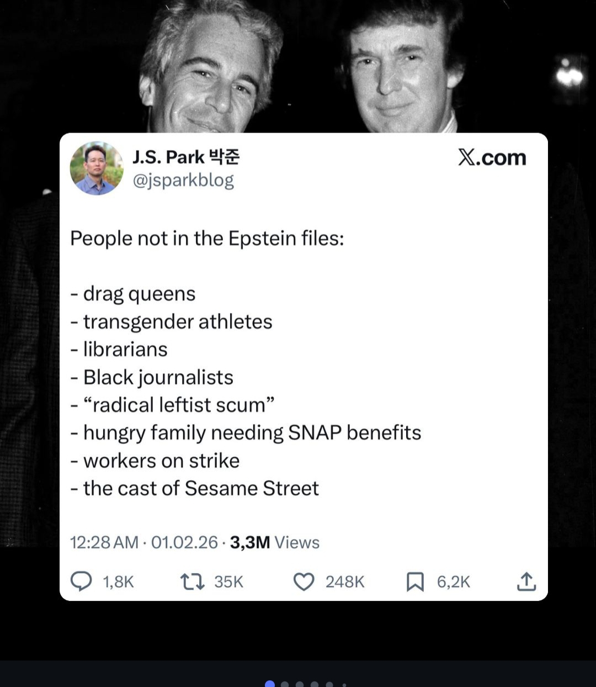
Task: Click the share upload icon
Action: pyautogui.click(x=526, y=582)
